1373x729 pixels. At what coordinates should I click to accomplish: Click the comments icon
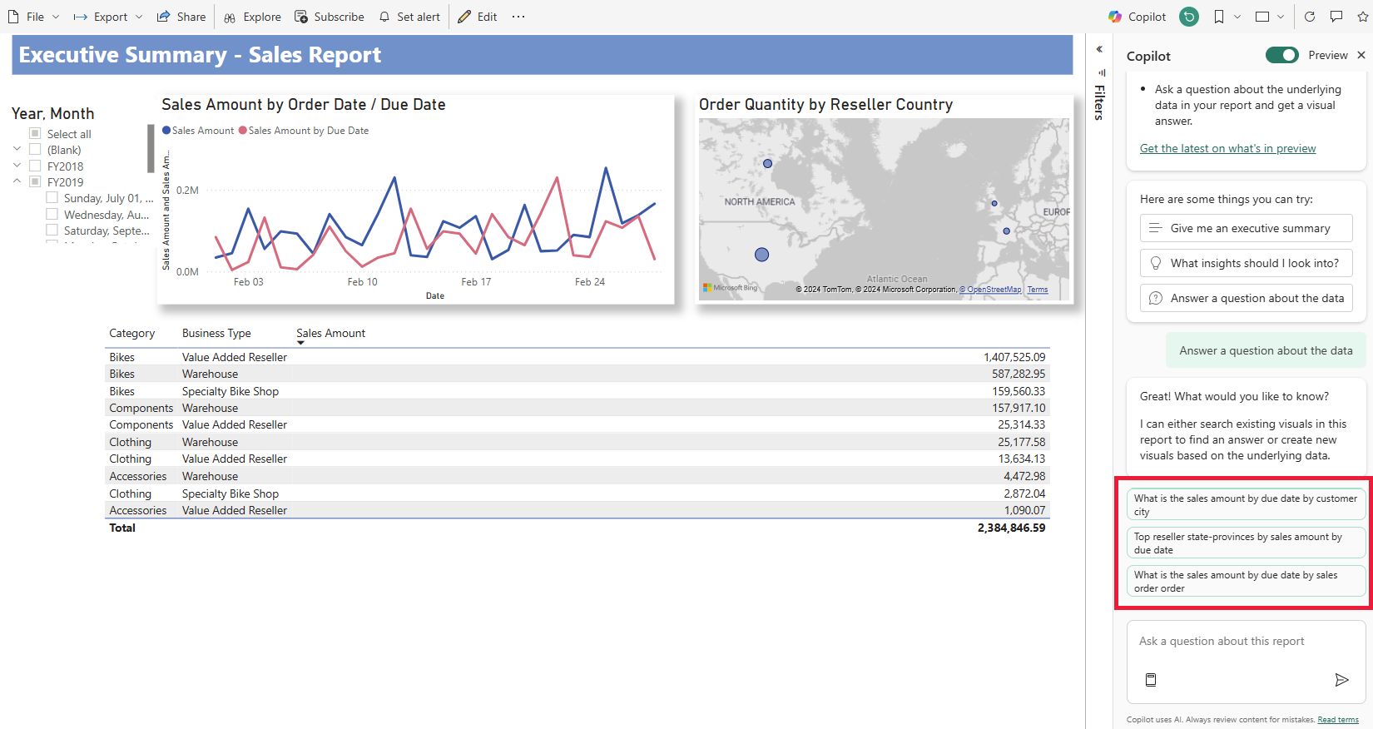(1336, 17)
